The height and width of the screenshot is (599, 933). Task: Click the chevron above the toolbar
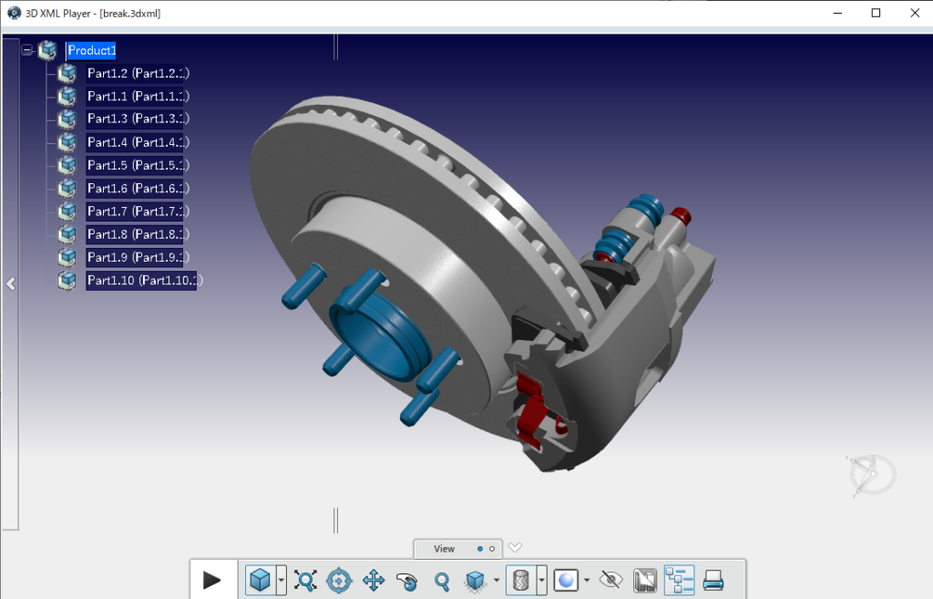[x=515, y=547]
